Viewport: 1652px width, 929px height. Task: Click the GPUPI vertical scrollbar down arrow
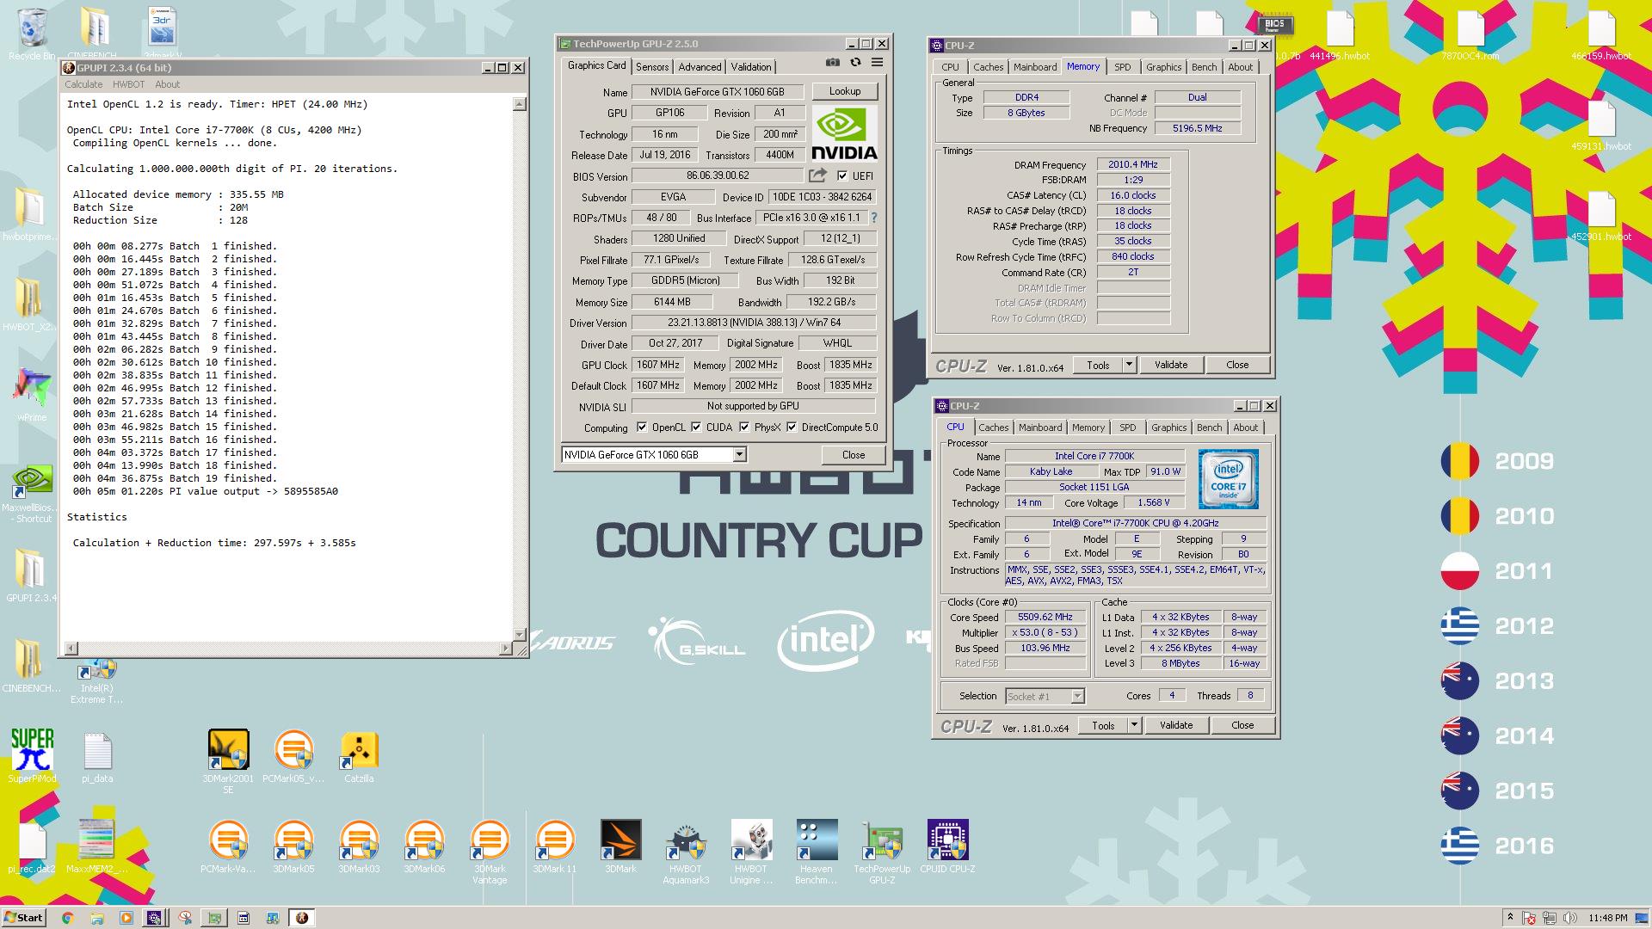[x=519, y=634]
